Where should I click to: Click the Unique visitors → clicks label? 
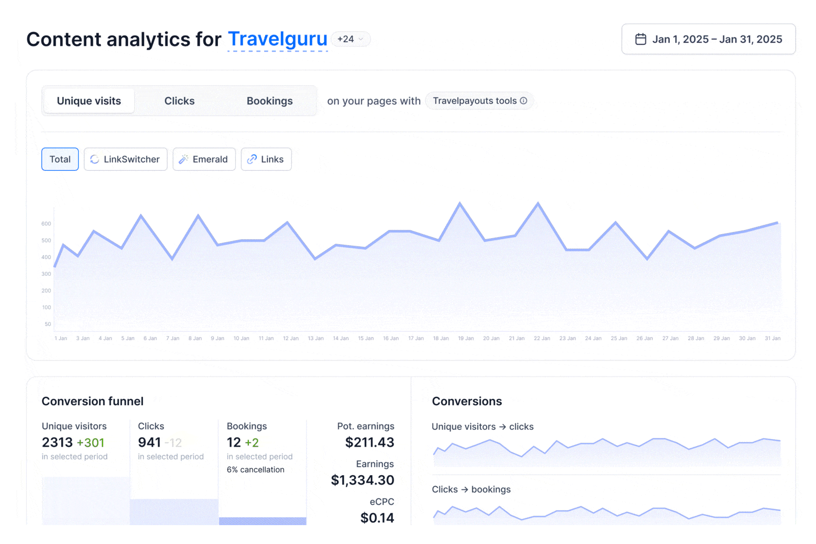[x=483, y=427]
